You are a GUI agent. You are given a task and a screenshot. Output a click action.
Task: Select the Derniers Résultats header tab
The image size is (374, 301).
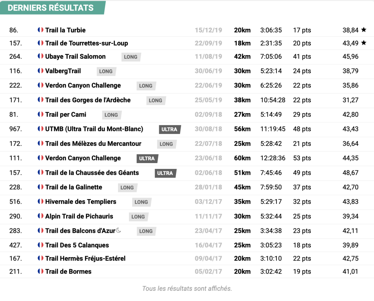tap(51, 8)
